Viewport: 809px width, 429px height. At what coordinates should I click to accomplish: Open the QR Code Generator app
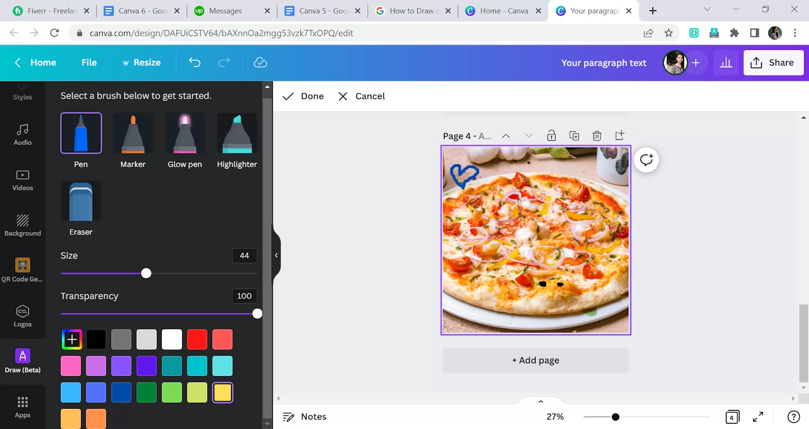[x=23, y=270]
